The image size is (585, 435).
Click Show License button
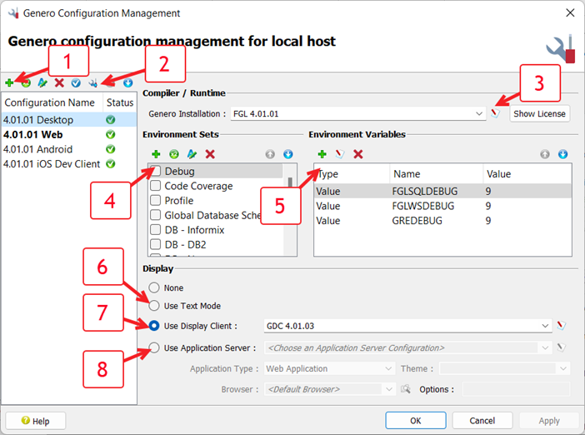tap(539, 113)
